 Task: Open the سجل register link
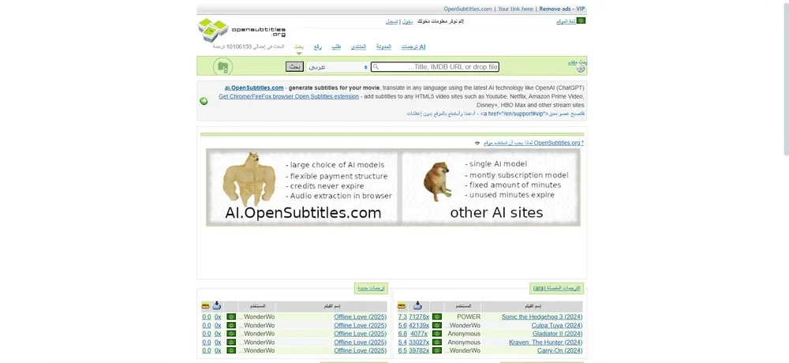point(392,21)
